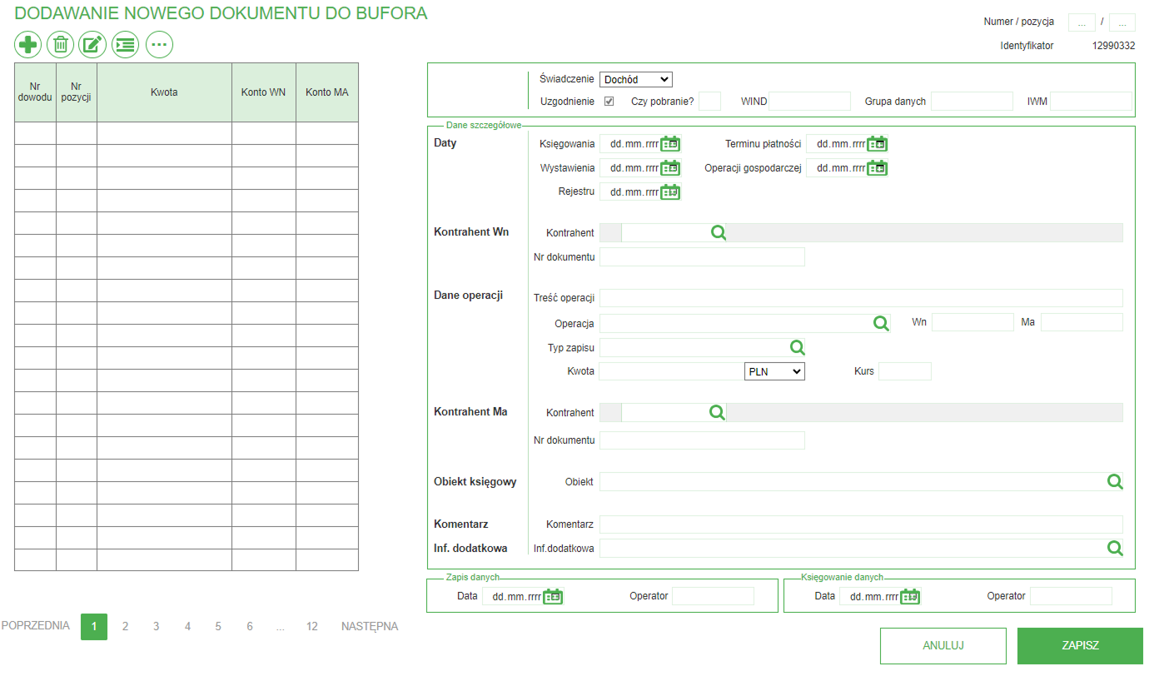Click the ANULUJ cancel button
The width and height of the screenshot is (1174, 676).
943,646
